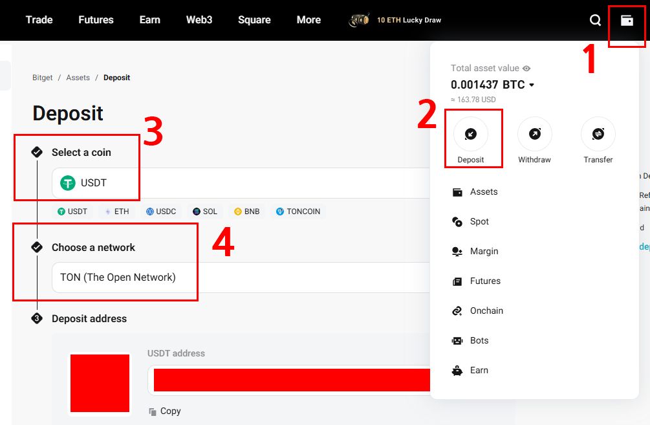Image resolution: width=650 pixels, height=425 pixels.
Task: Toggle asset value visibility eye icon
Action: point(526,69)
